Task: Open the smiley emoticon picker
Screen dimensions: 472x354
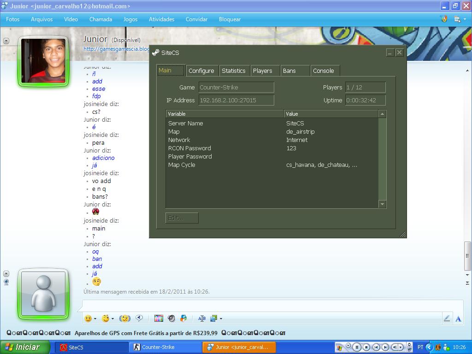Action: (88, 319)
